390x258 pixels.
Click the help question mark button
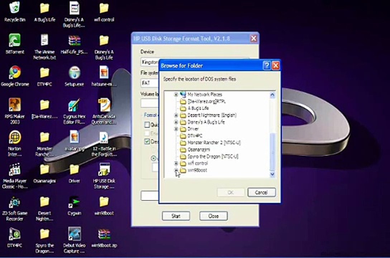[x=267, y=66]
